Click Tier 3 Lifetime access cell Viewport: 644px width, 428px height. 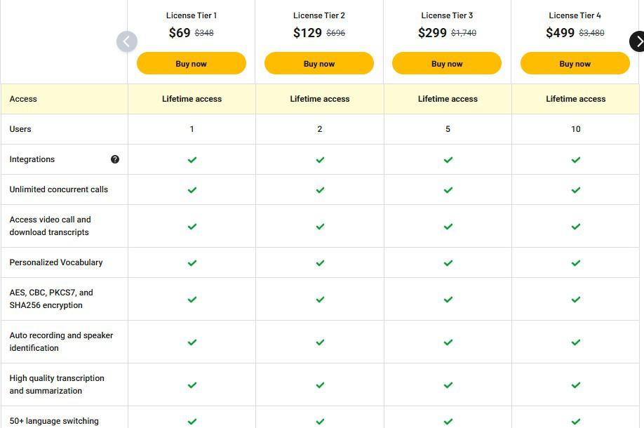[448, 99]
